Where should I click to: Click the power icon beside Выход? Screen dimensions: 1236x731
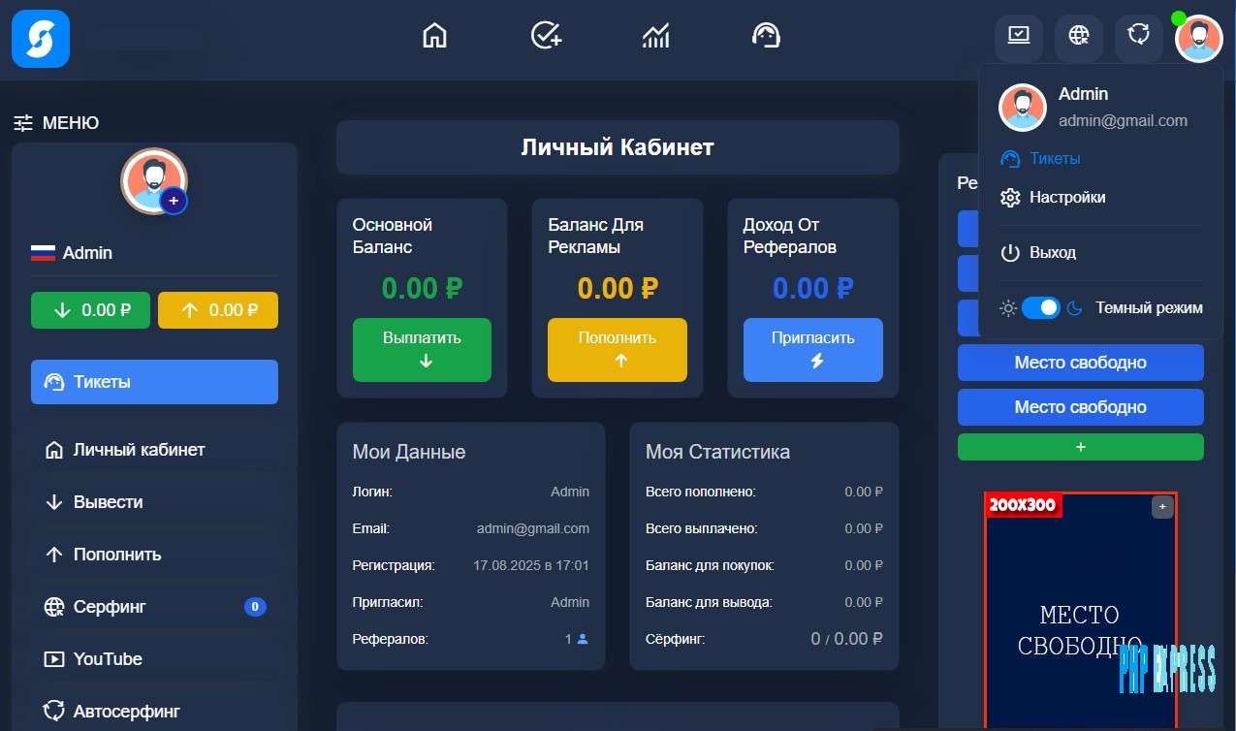point(1010,253)
